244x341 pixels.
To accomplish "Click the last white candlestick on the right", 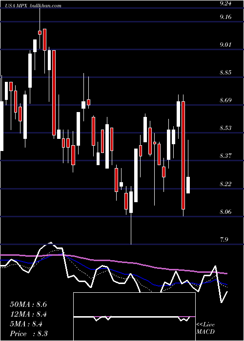I will point(188,185).
